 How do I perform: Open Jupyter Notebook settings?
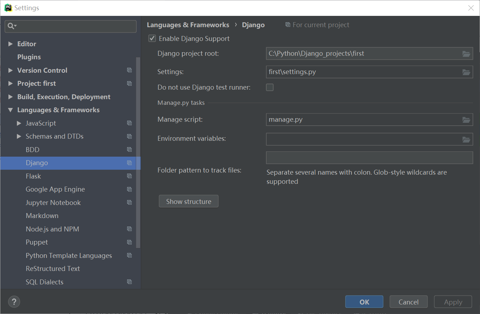click(53, 203)
